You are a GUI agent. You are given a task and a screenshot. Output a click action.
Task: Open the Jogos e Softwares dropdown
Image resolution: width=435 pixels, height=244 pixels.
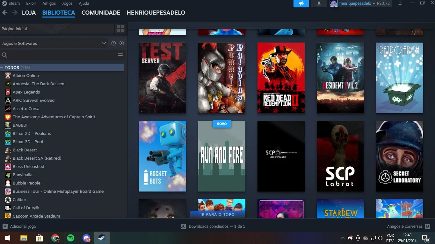tap(54, 43)
